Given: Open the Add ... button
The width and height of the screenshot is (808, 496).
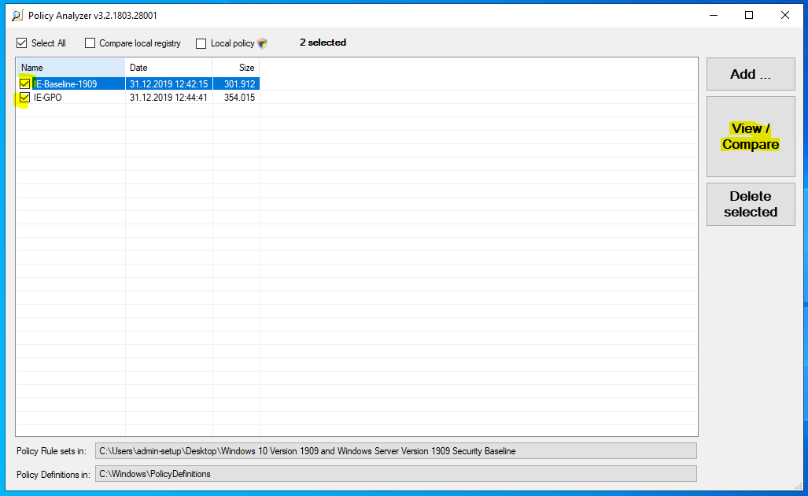Looking at the screenshot, I should (751, 74).
